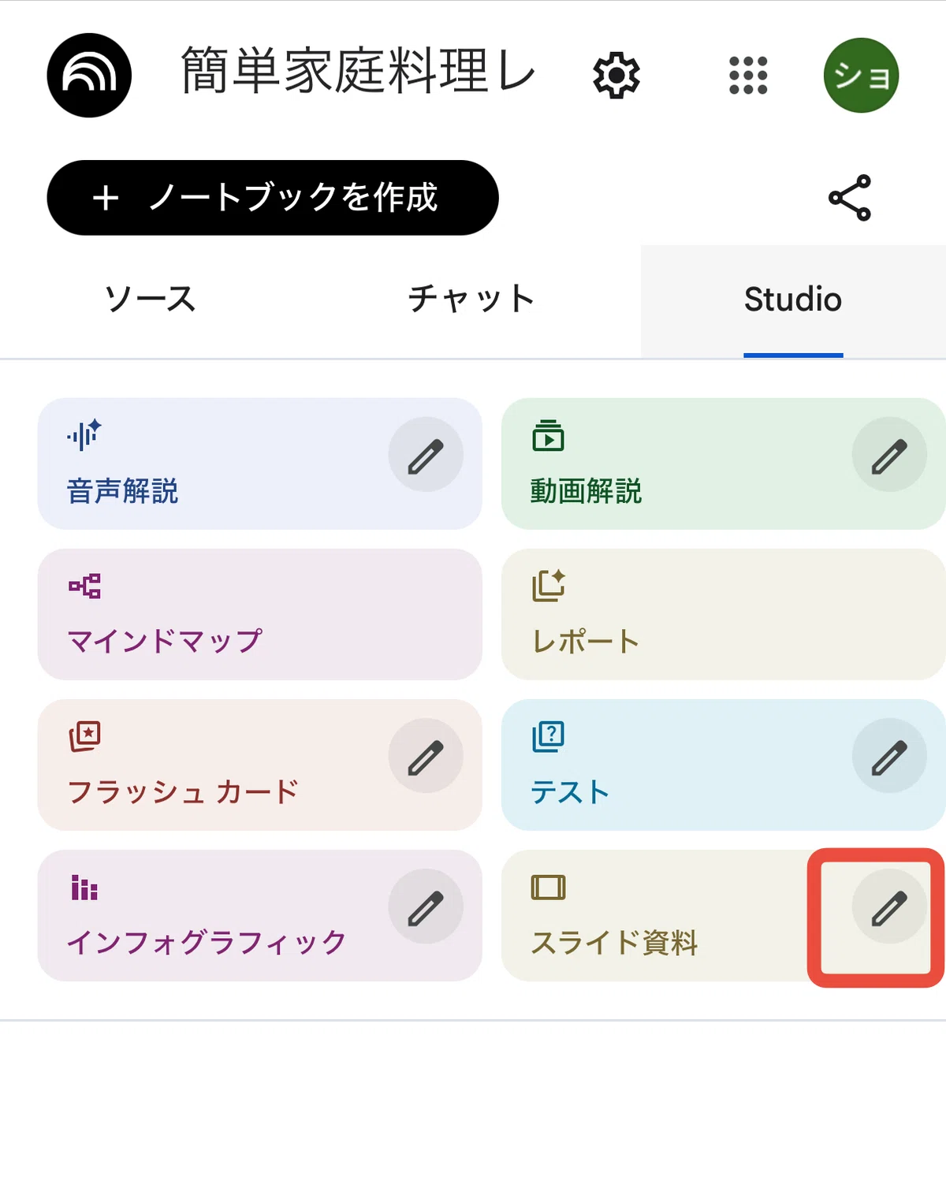
Task: Open settings via the gear icon
Action: pyautogui.click(x=616, y=76)
